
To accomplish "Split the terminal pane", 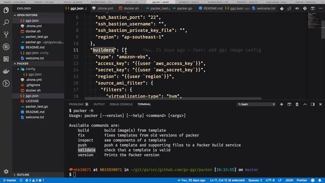I will (289, 104).
